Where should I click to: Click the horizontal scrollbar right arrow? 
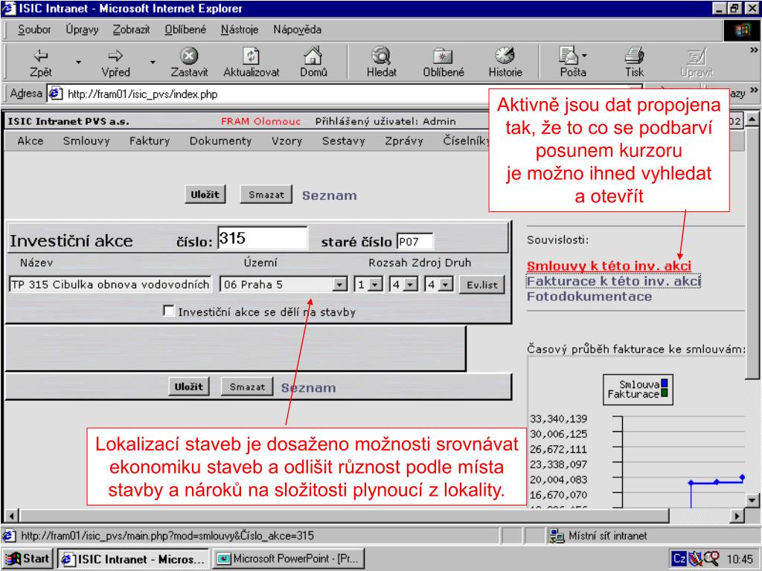pyautogui.click(x=737, y=515)
